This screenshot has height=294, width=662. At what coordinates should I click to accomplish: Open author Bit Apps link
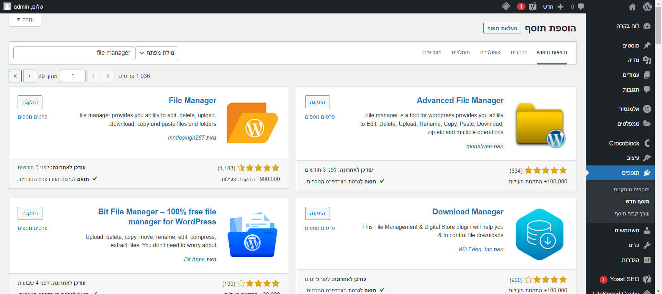pyautogui.click(x=194, y=259)
